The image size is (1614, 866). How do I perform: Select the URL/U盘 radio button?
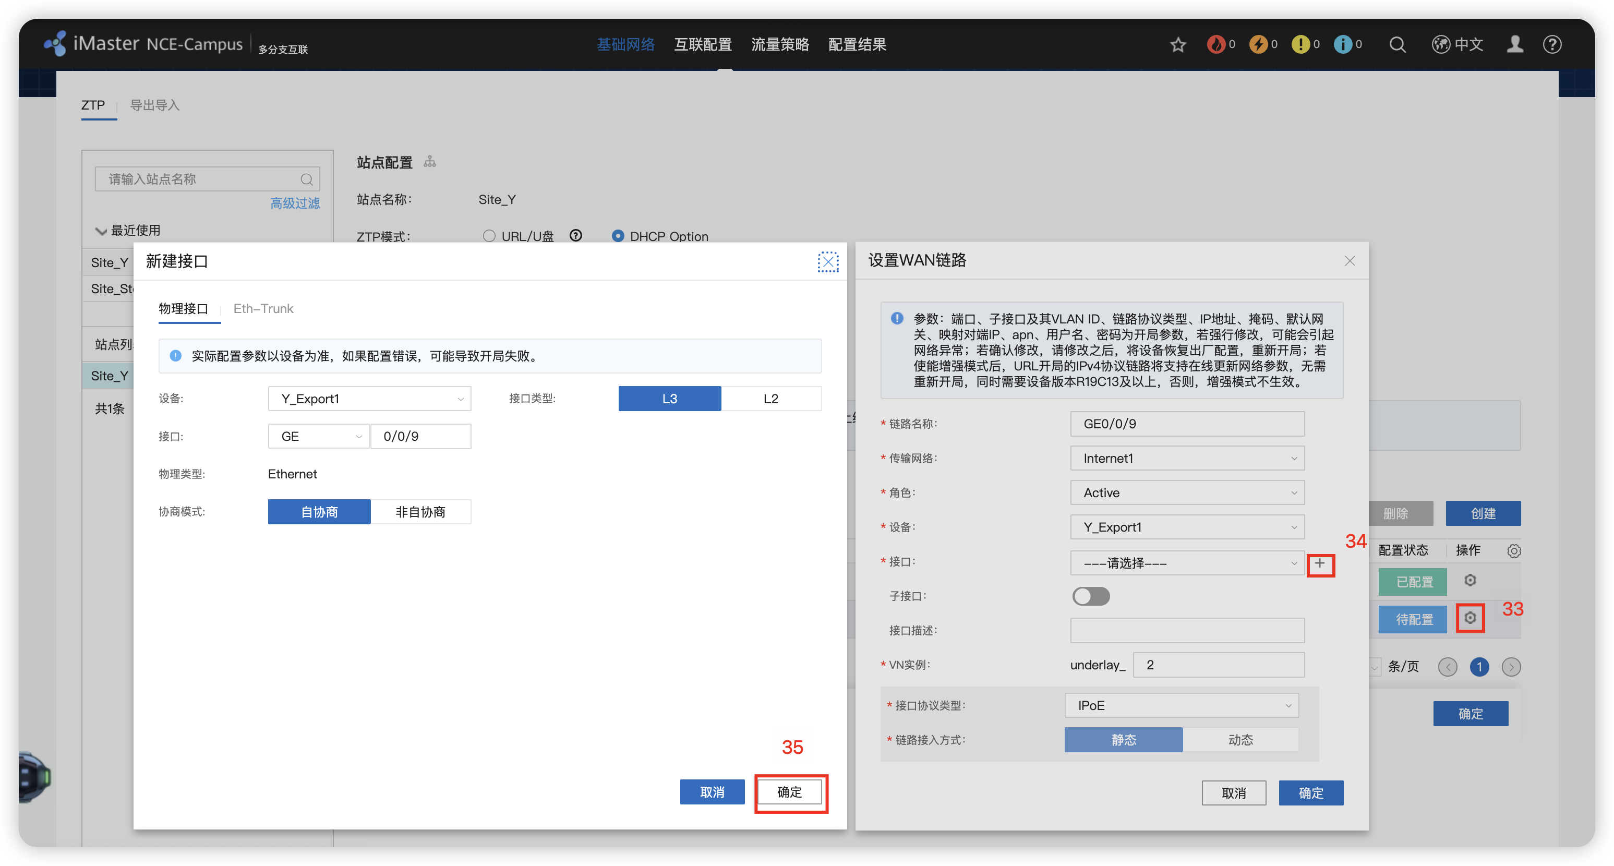tap(489, 236)
